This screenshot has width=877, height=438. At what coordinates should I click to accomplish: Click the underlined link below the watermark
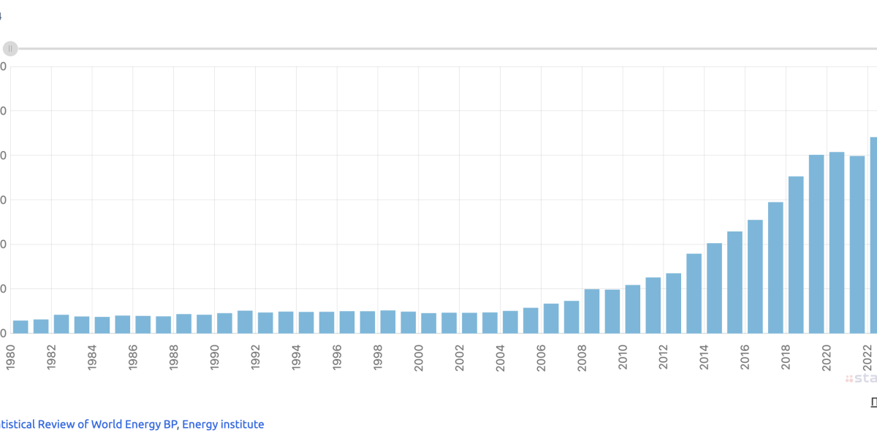click(x=873, y=402)
